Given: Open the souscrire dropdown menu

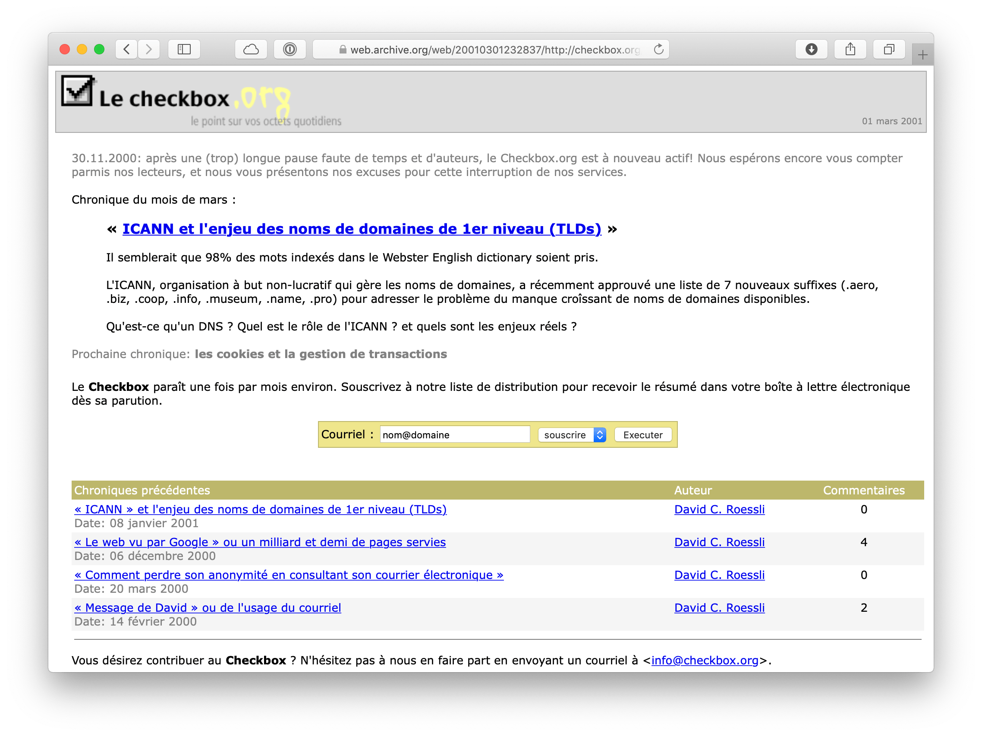Looking at the screenshot, I should [572, 435].
